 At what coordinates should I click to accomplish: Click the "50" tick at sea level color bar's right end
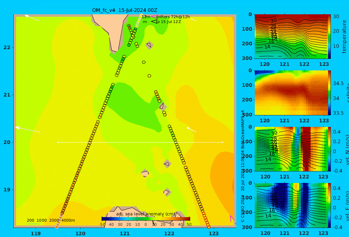189,224
